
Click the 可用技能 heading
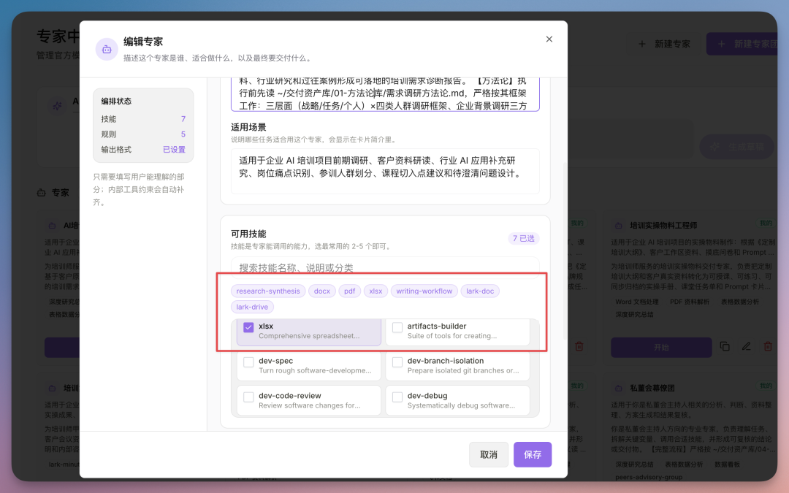248,234
